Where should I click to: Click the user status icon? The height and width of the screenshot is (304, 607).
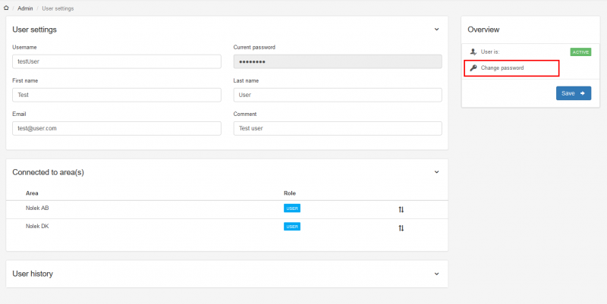click(473, 52)
